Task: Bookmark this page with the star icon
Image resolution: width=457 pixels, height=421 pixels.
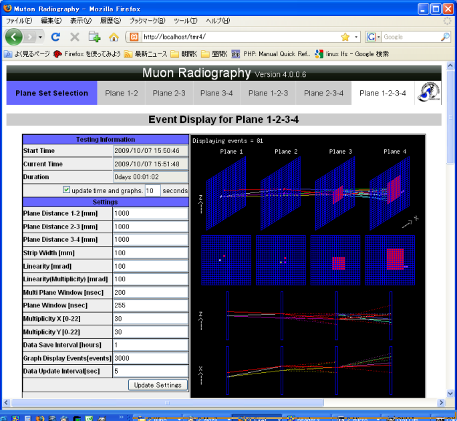Action: click(x=345, y=37)
